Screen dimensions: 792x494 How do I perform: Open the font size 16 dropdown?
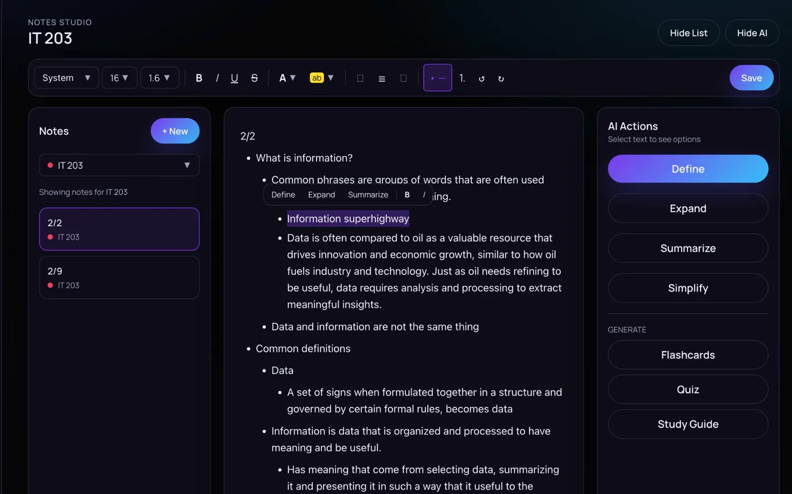[x=119, y=78]
